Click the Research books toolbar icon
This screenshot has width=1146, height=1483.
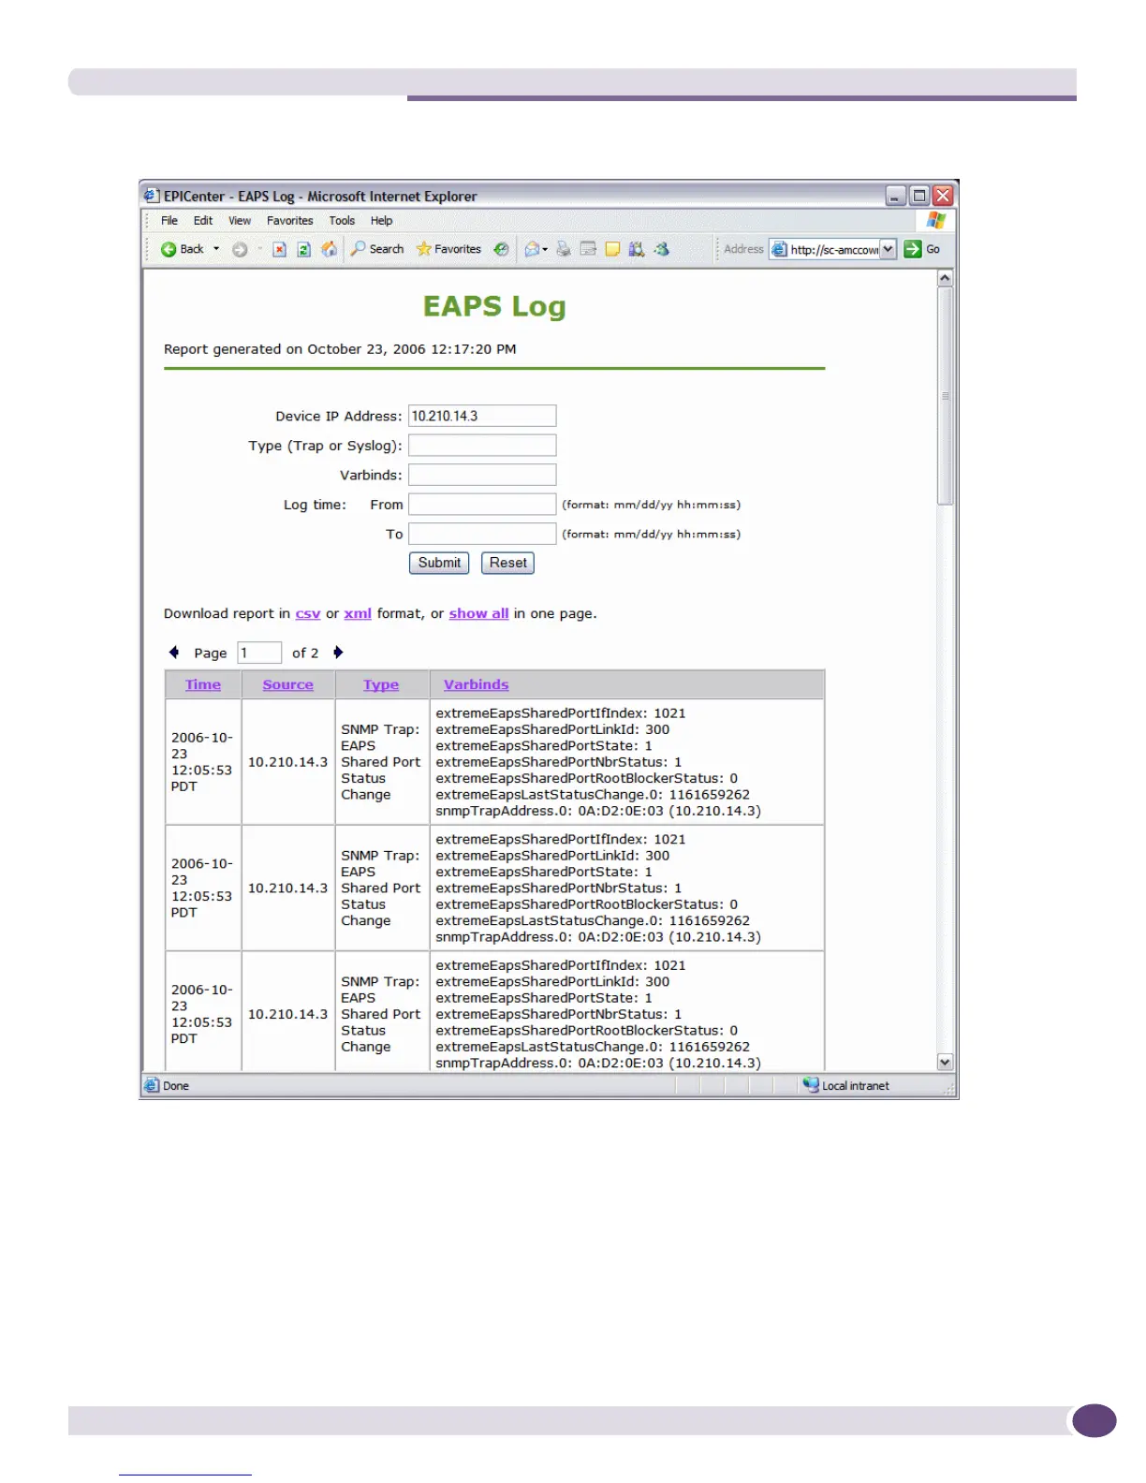637,249
